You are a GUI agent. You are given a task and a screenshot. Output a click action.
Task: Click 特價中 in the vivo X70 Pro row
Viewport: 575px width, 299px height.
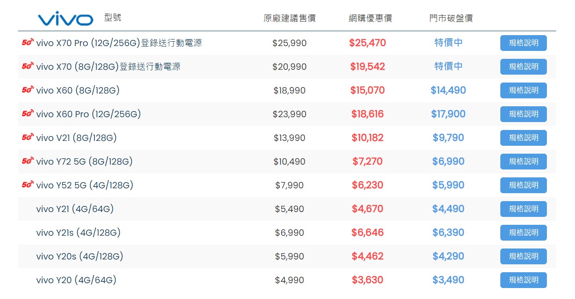pos(448,43)
